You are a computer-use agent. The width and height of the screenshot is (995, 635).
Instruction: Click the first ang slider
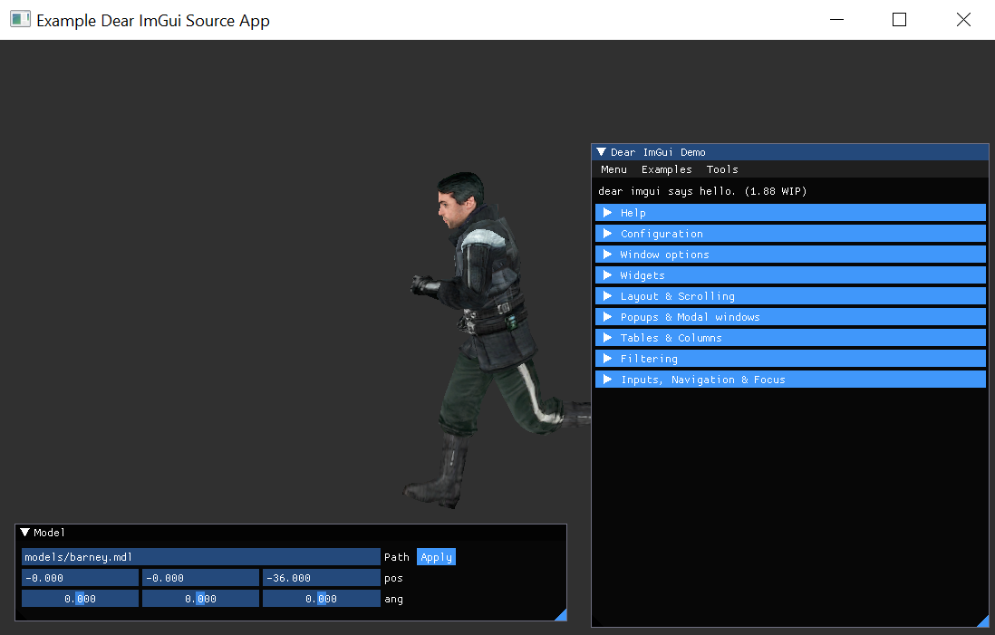coord(80,599)
